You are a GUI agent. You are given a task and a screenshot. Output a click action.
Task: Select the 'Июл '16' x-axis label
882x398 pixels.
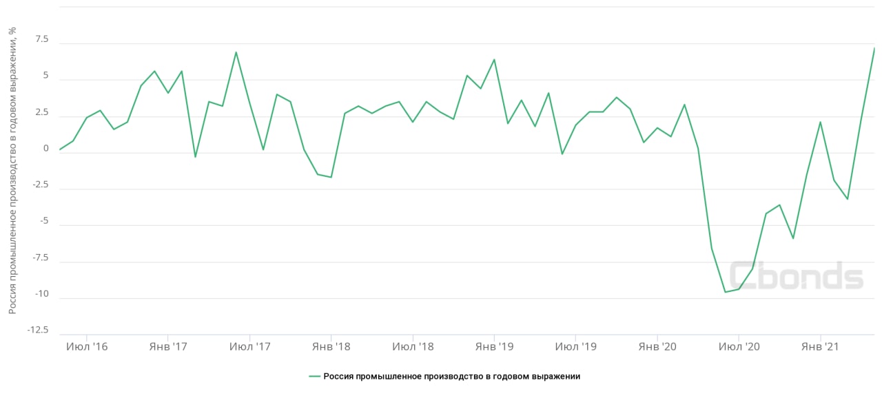(87, 347)
